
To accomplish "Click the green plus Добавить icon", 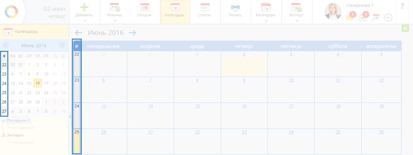I will 84,7.
